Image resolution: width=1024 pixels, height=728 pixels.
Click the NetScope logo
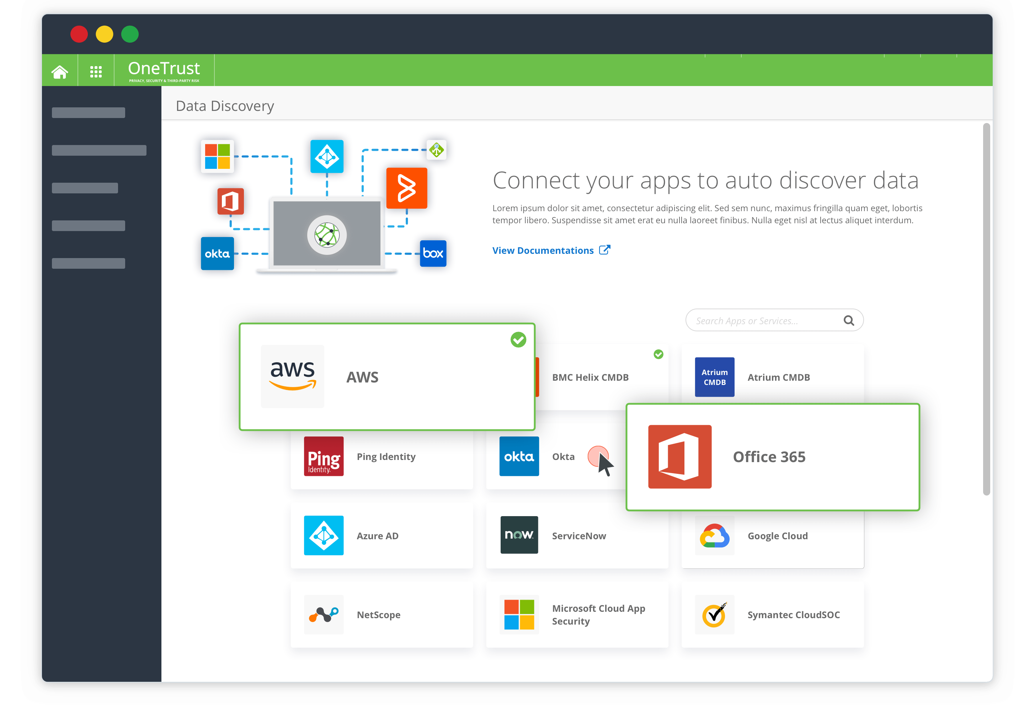323,614
